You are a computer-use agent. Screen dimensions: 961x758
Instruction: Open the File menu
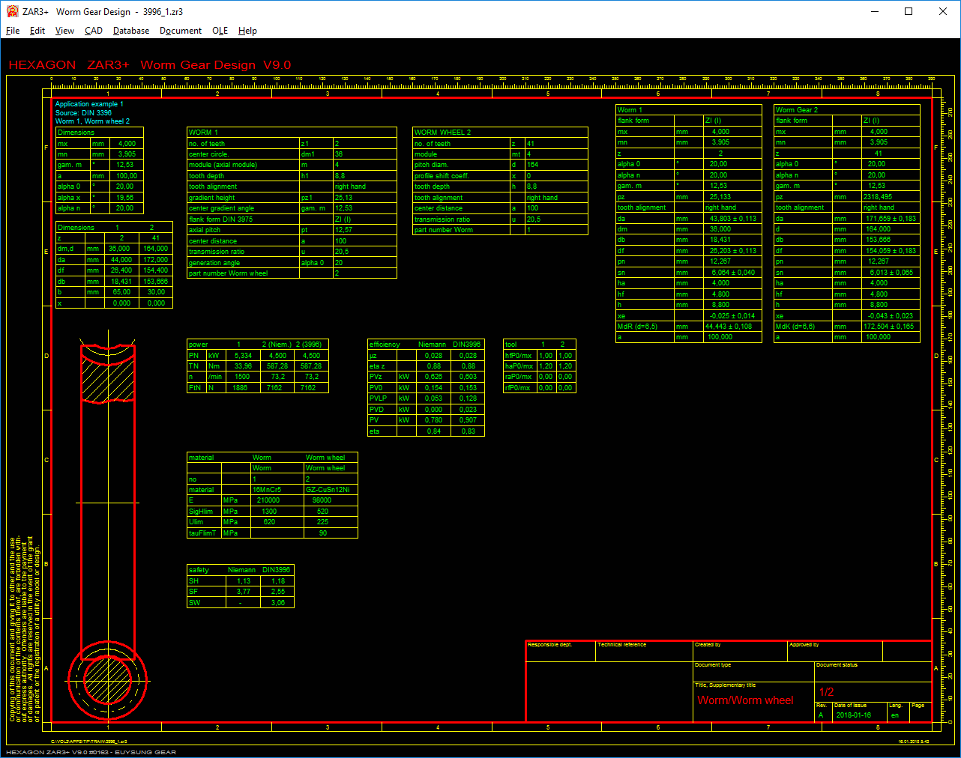coord(13,31)
